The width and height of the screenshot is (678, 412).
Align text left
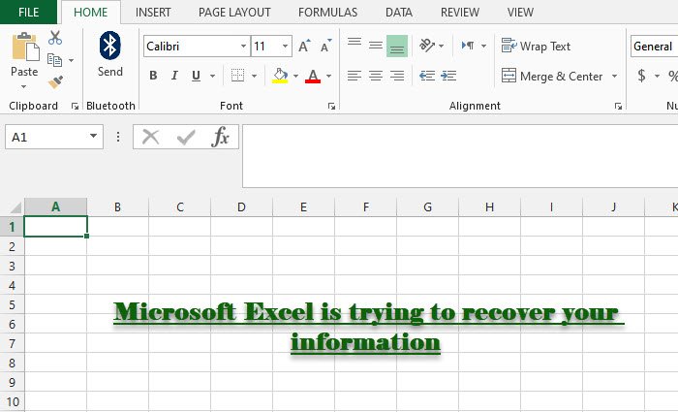point(354,76)
